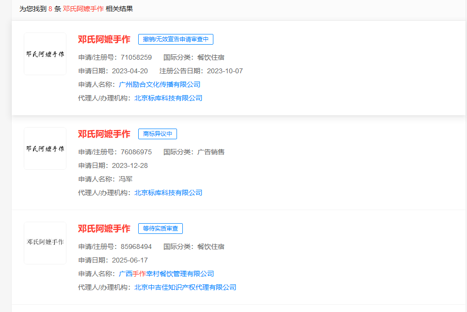Click application date 2023-12-28

click(130, 165)
